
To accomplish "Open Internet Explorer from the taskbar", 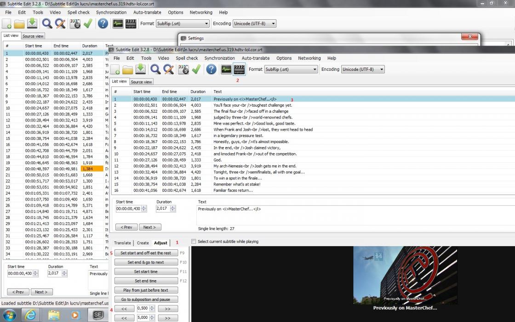I will pyautogui.click(x=31, y=315).
